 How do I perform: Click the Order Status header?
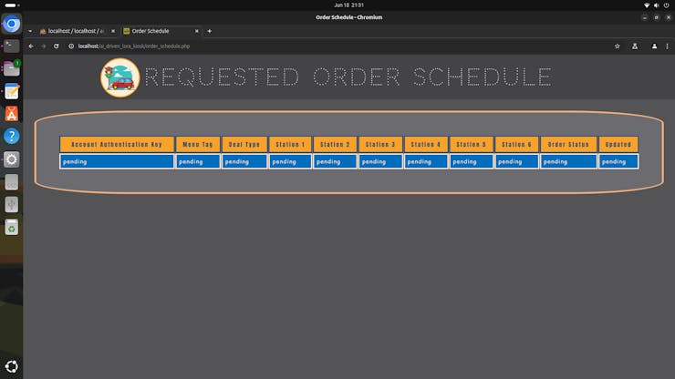pos(568,144)
